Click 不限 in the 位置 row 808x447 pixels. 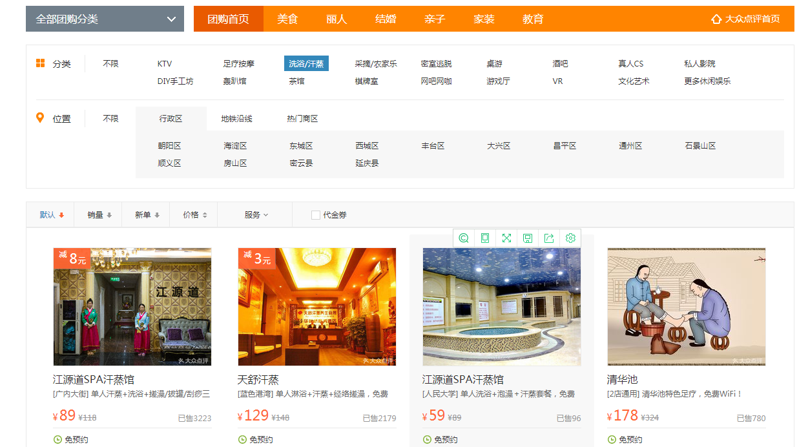(x=111, y=119)
